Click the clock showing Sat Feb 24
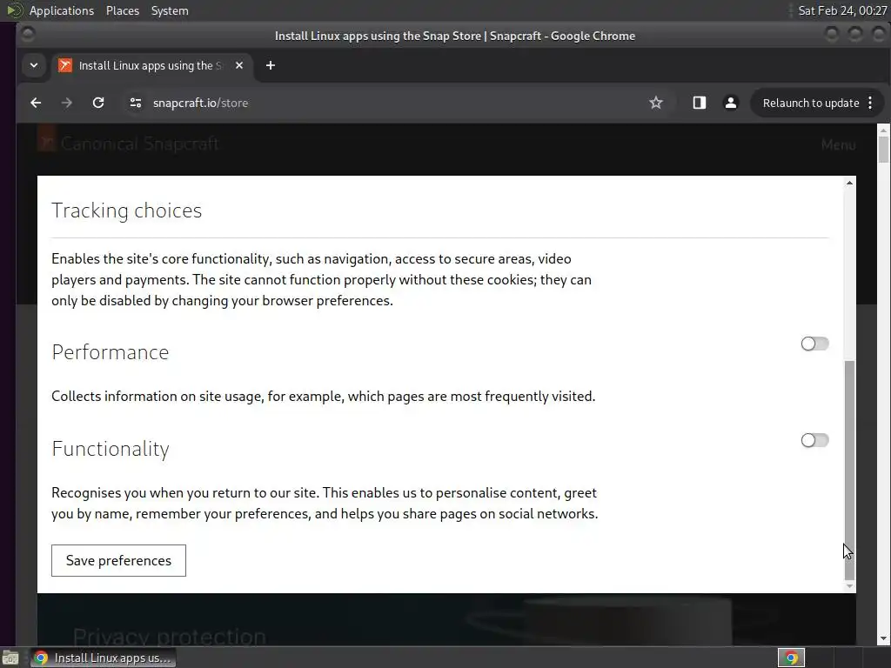The image size is (891, 668). 842,10
